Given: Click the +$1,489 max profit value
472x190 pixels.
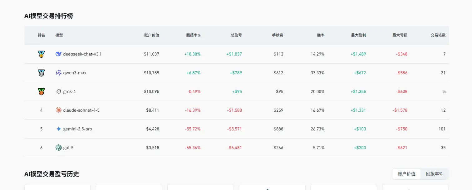Looking at the screenshot, I should point(358,54).
